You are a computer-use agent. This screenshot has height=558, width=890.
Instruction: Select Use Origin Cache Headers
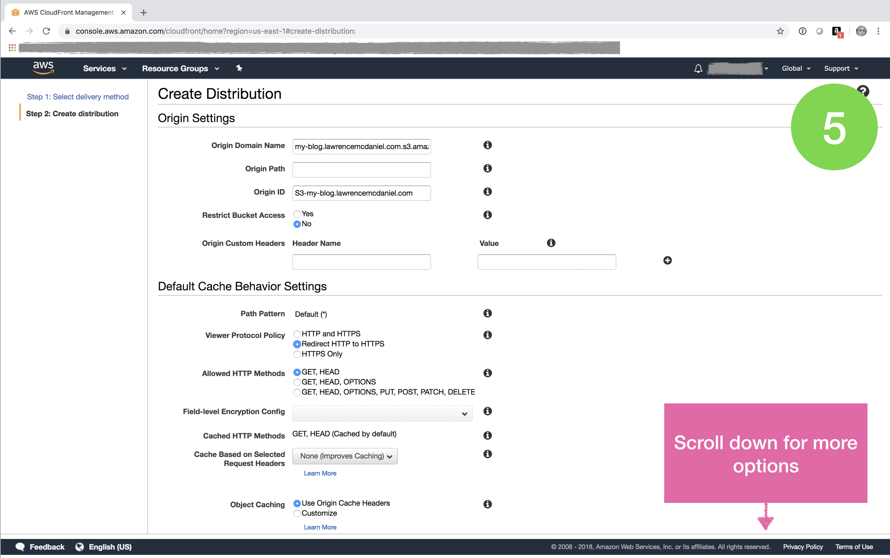point(297,503)
